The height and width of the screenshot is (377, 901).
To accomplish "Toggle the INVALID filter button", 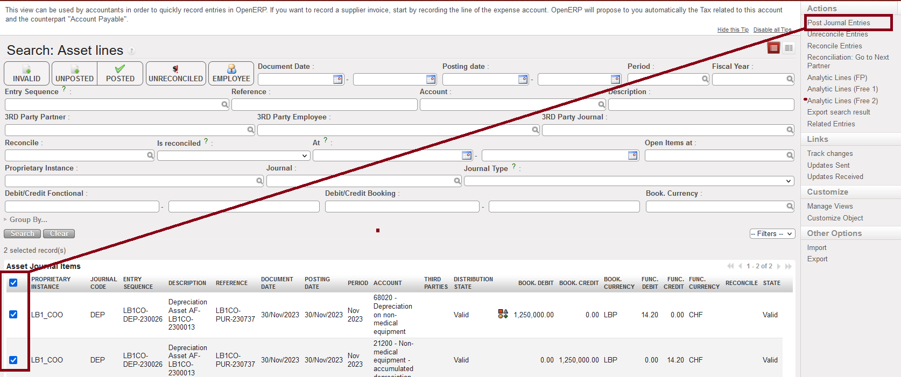I will pos(27,73).
